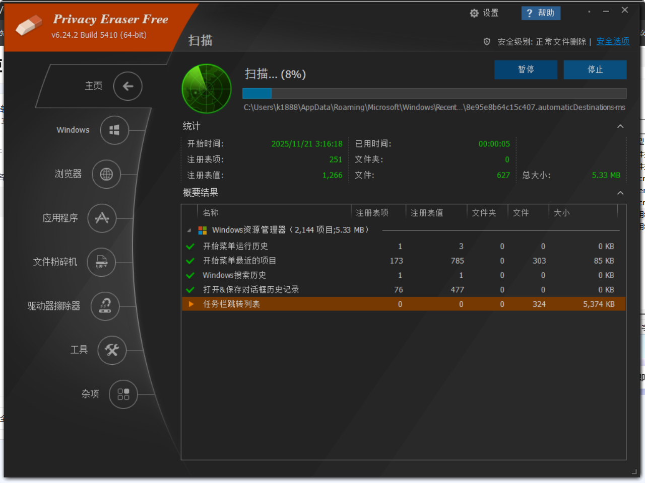Open the 设置 gear icon

coord(473,14)
